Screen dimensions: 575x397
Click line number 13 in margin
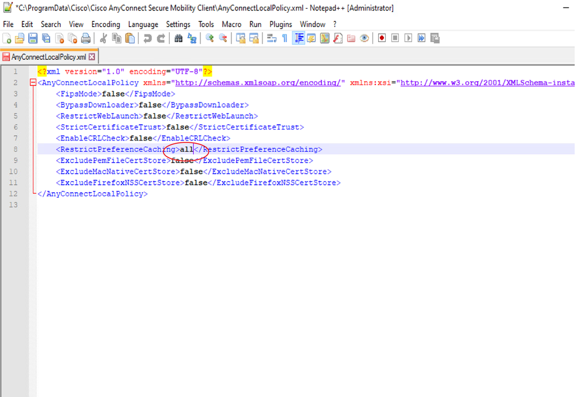(x=13, y=205)
